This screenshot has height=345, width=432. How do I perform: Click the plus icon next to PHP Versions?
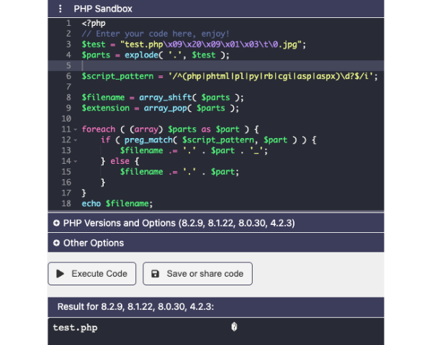point(56,223)
